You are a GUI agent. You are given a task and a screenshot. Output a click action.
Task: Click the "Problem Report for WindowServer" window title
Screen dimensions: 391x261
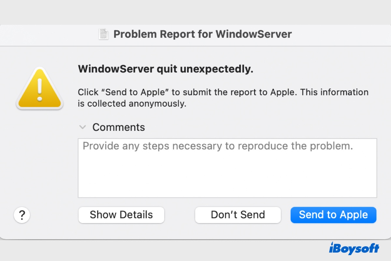[202, 34]
